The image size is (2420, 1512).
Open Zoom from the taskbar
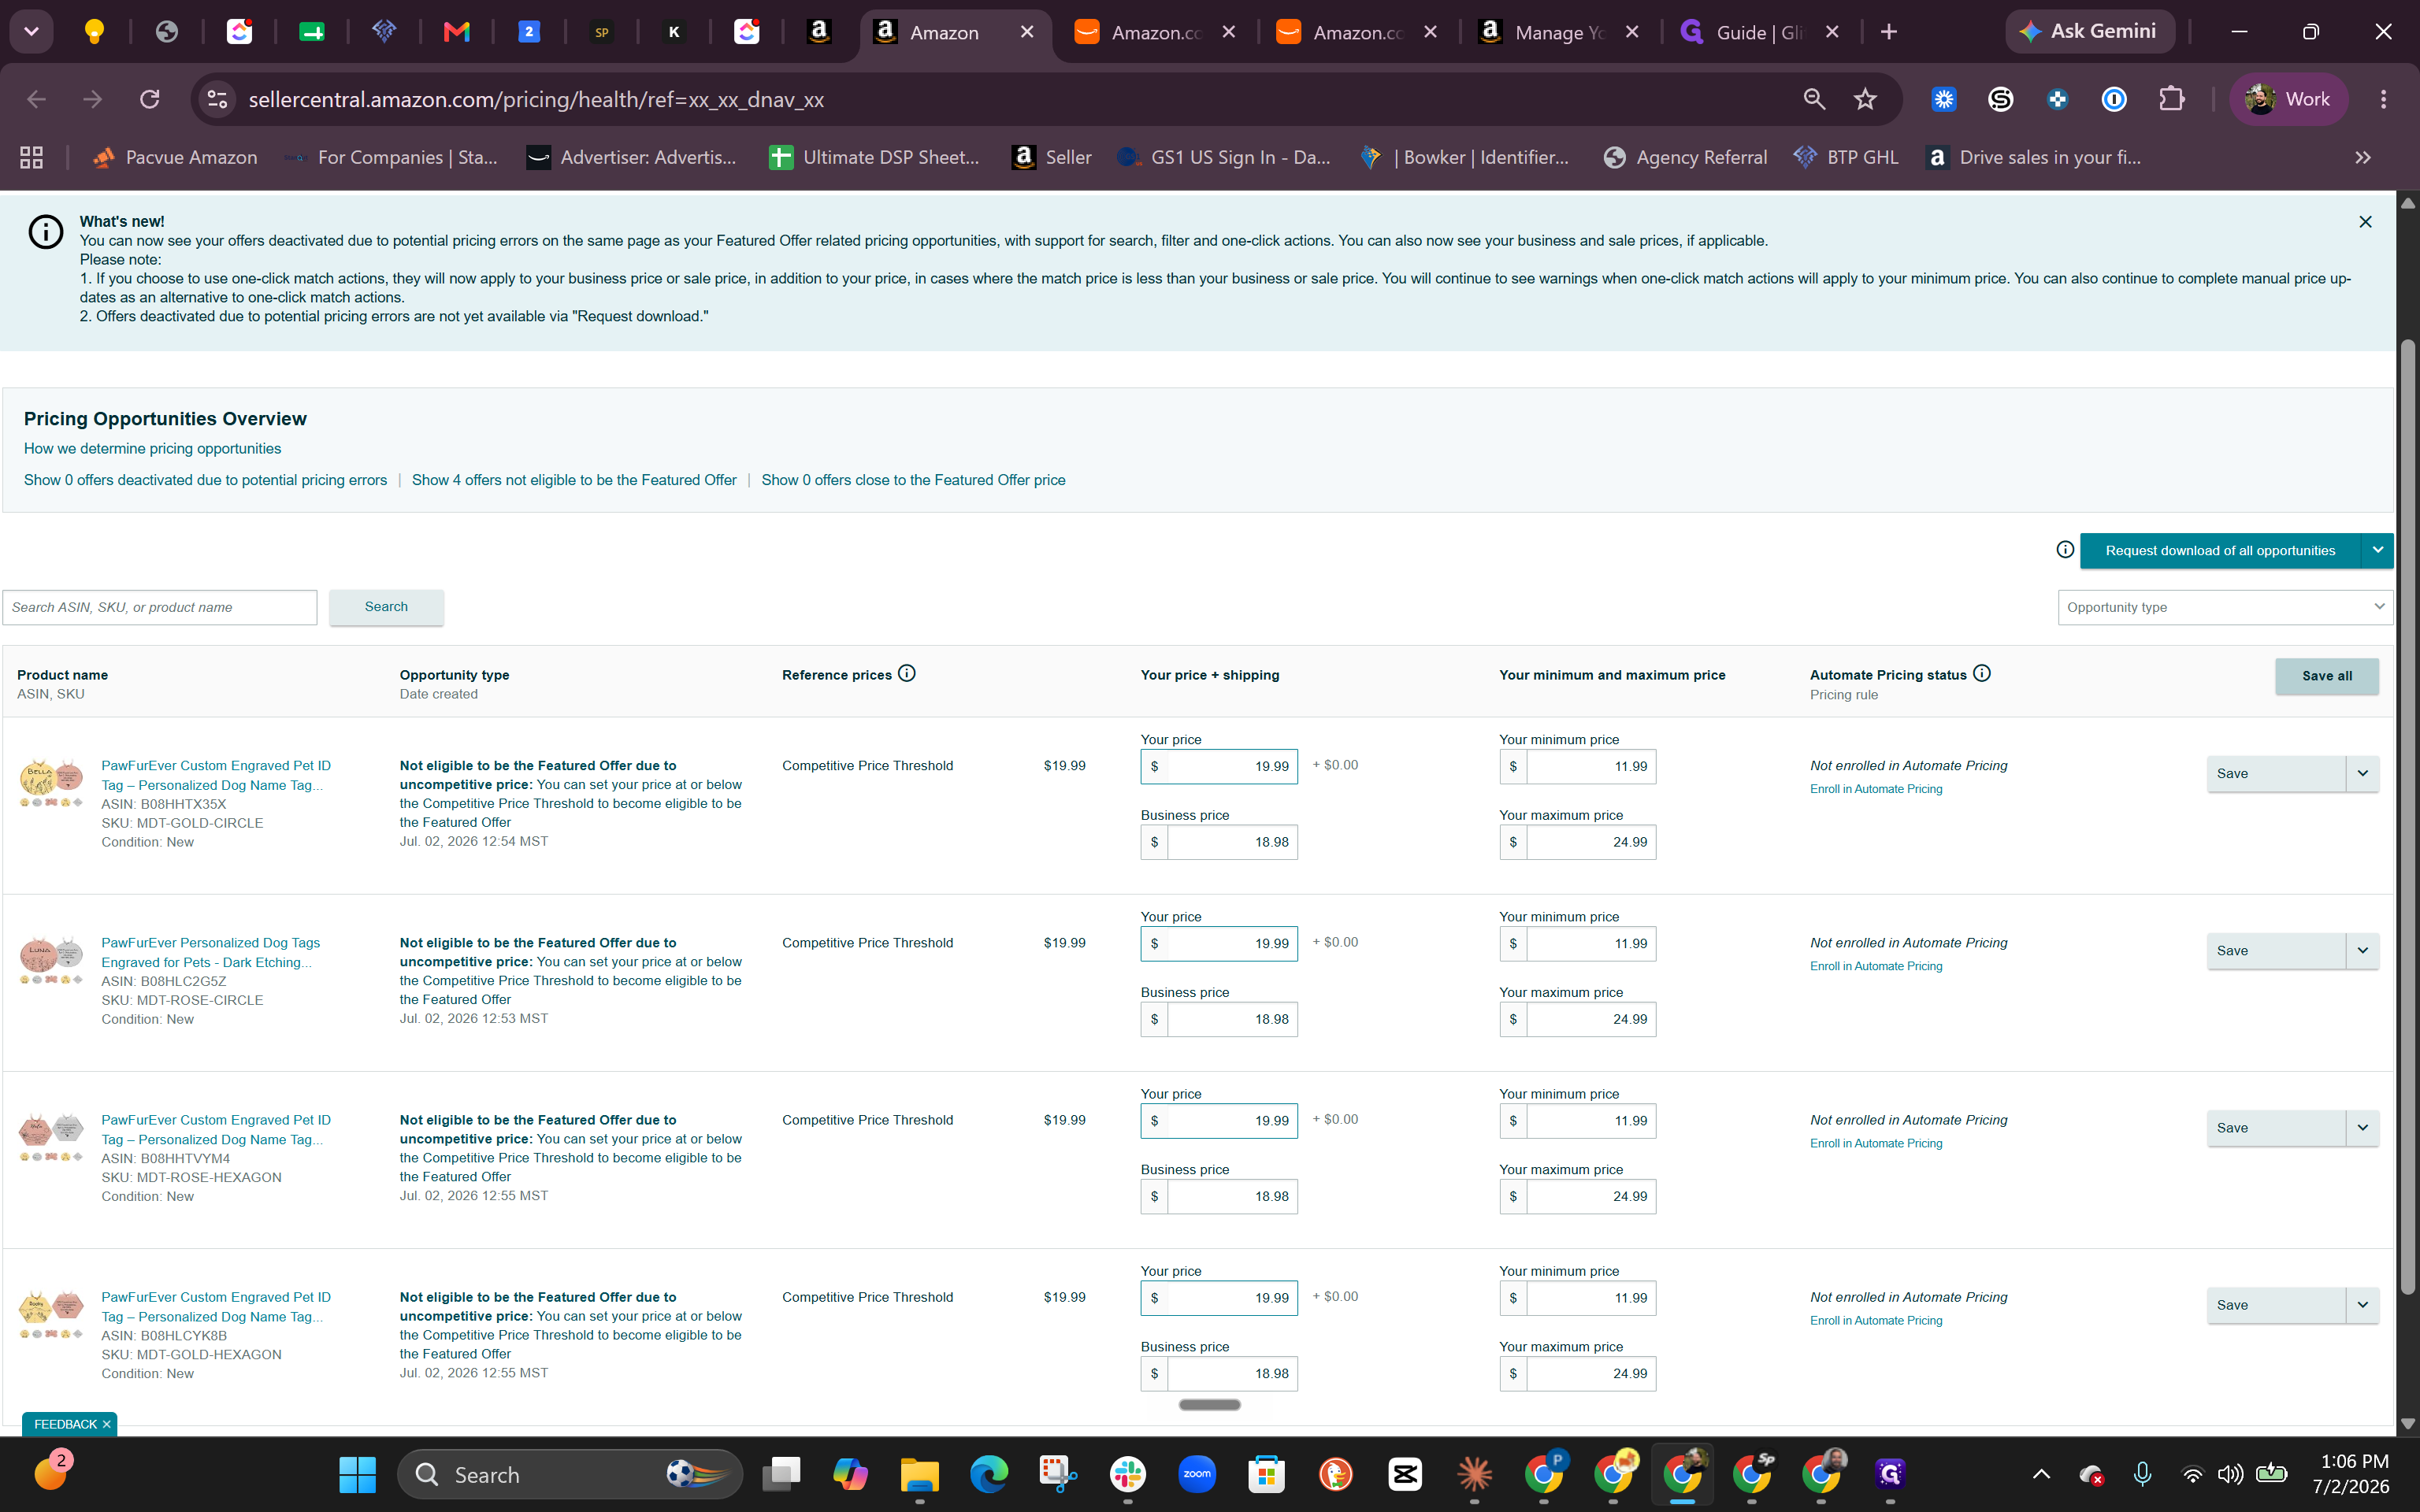tap(1197, 1474)
